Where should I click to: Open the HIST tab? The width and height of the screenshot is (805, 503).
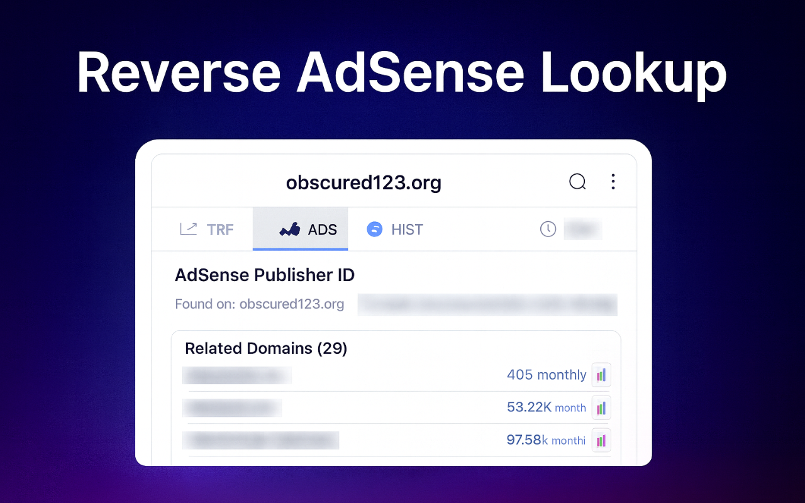[395, 229]
